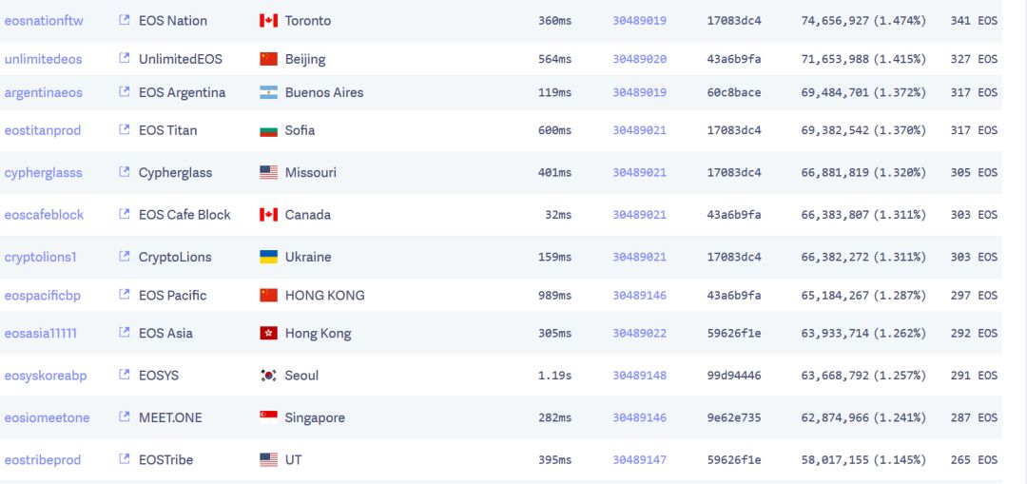Open external link icon for EOS Argentina
Viewport: 1027px width, 484px height.
pos(124,91)
